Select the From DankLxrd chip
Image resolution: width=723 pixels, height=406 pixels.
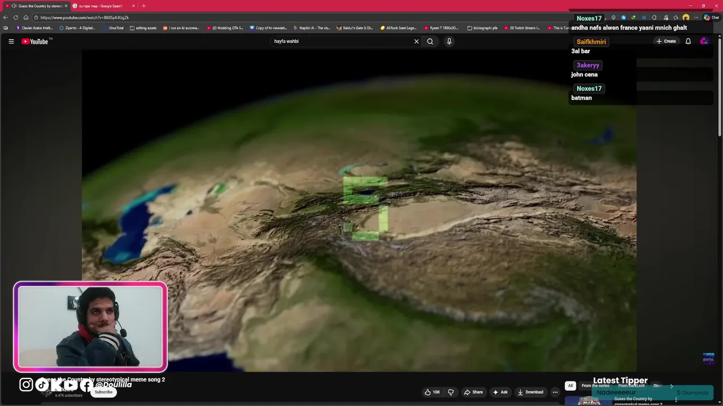point(631,386)
